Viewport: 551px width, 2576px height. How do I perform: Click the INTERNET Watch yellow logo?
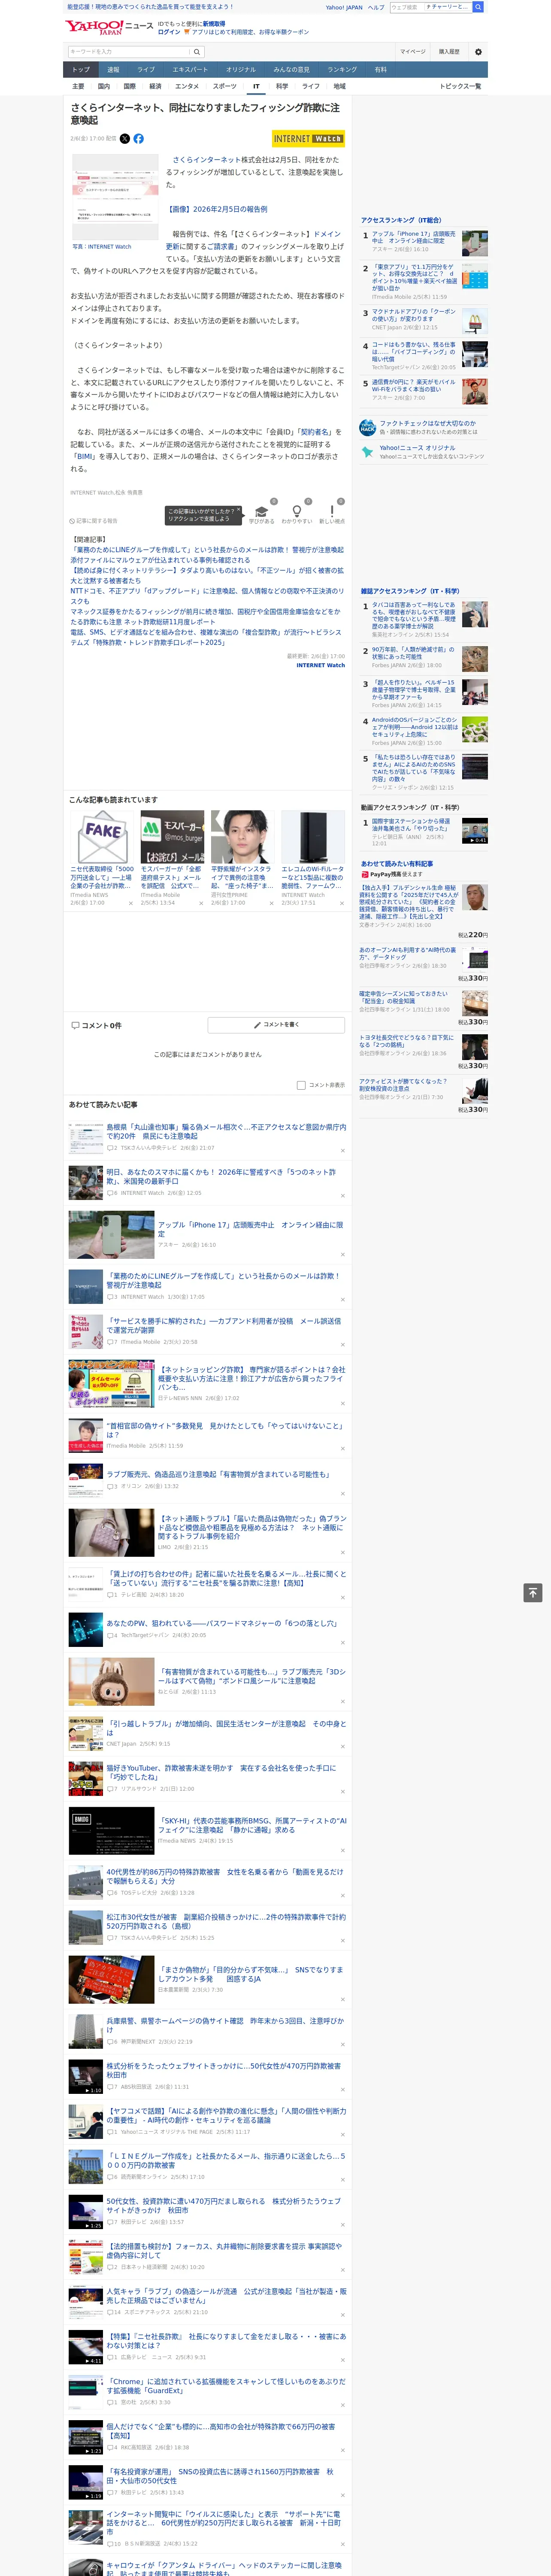point(308,139)
